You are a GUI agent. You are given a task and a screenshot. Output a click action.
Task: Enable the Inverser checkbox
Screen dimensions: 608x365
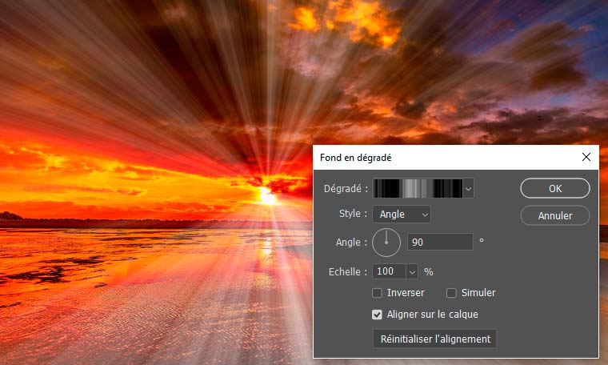pyautogui.click(x=378, y=293)
